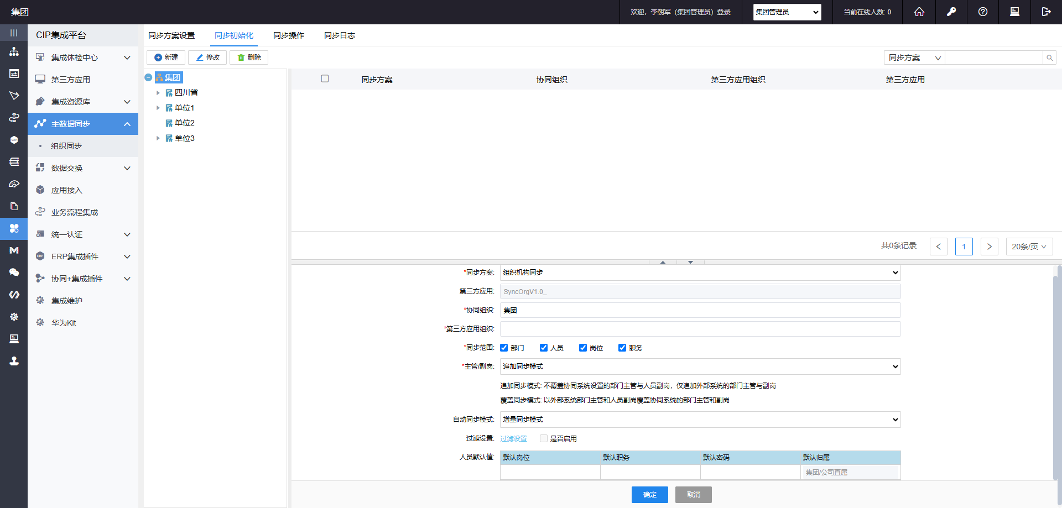
Task: Switch to the 同步日志 tab
Action: point(339,35)
